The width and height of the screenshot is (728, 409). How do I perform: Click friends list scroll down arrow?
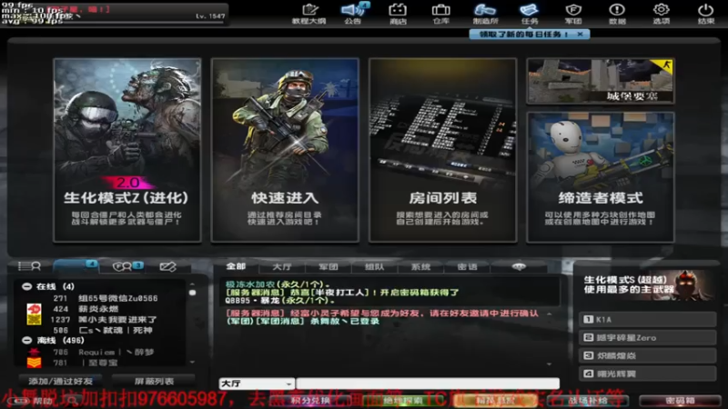(192, 362)
